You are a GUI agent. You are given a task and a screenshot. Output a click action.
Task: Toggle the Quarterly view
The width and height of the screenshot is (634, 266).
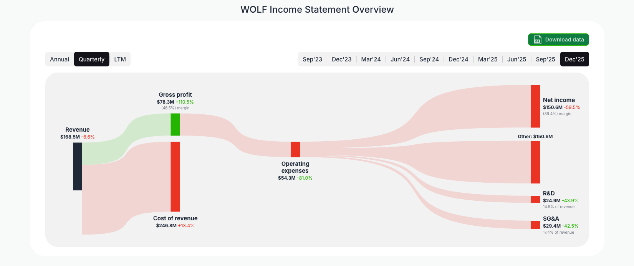91,59
